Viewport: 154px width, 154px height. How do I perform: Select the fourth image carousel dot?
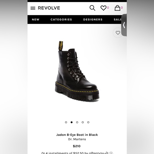[83, 122]
